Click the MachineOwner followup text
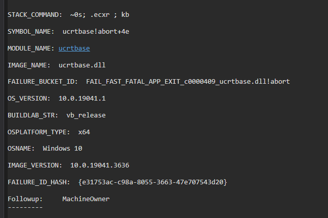Viewport: 328px width, 218px height. tap(86, 198)
